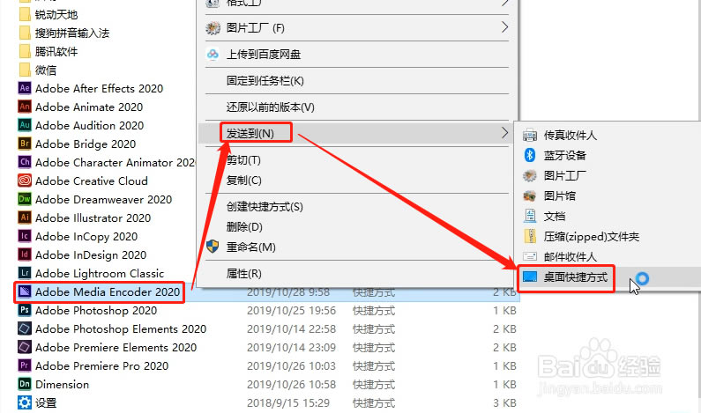
Task: Click the Adobe Audition 2020 icon
Action: click(25, 125)
